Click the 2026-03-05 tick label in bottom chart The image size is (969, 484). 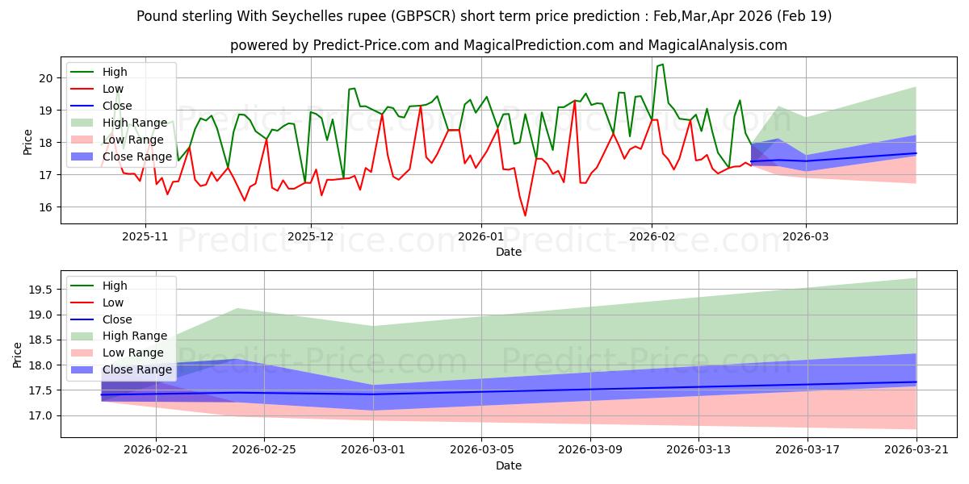click(482, 450)
